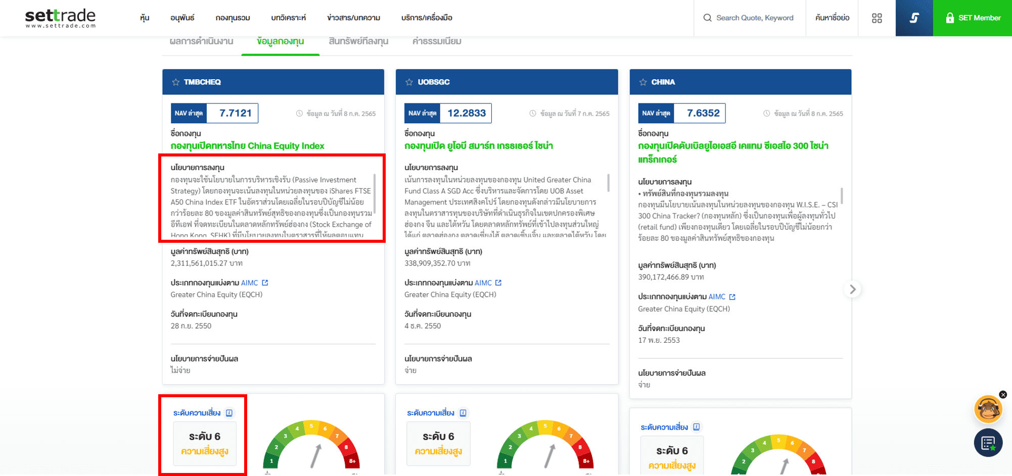Open the กองทุนรวม navigation menu
This screenshot has height=476, width=1012.
[x=233, y=18]
